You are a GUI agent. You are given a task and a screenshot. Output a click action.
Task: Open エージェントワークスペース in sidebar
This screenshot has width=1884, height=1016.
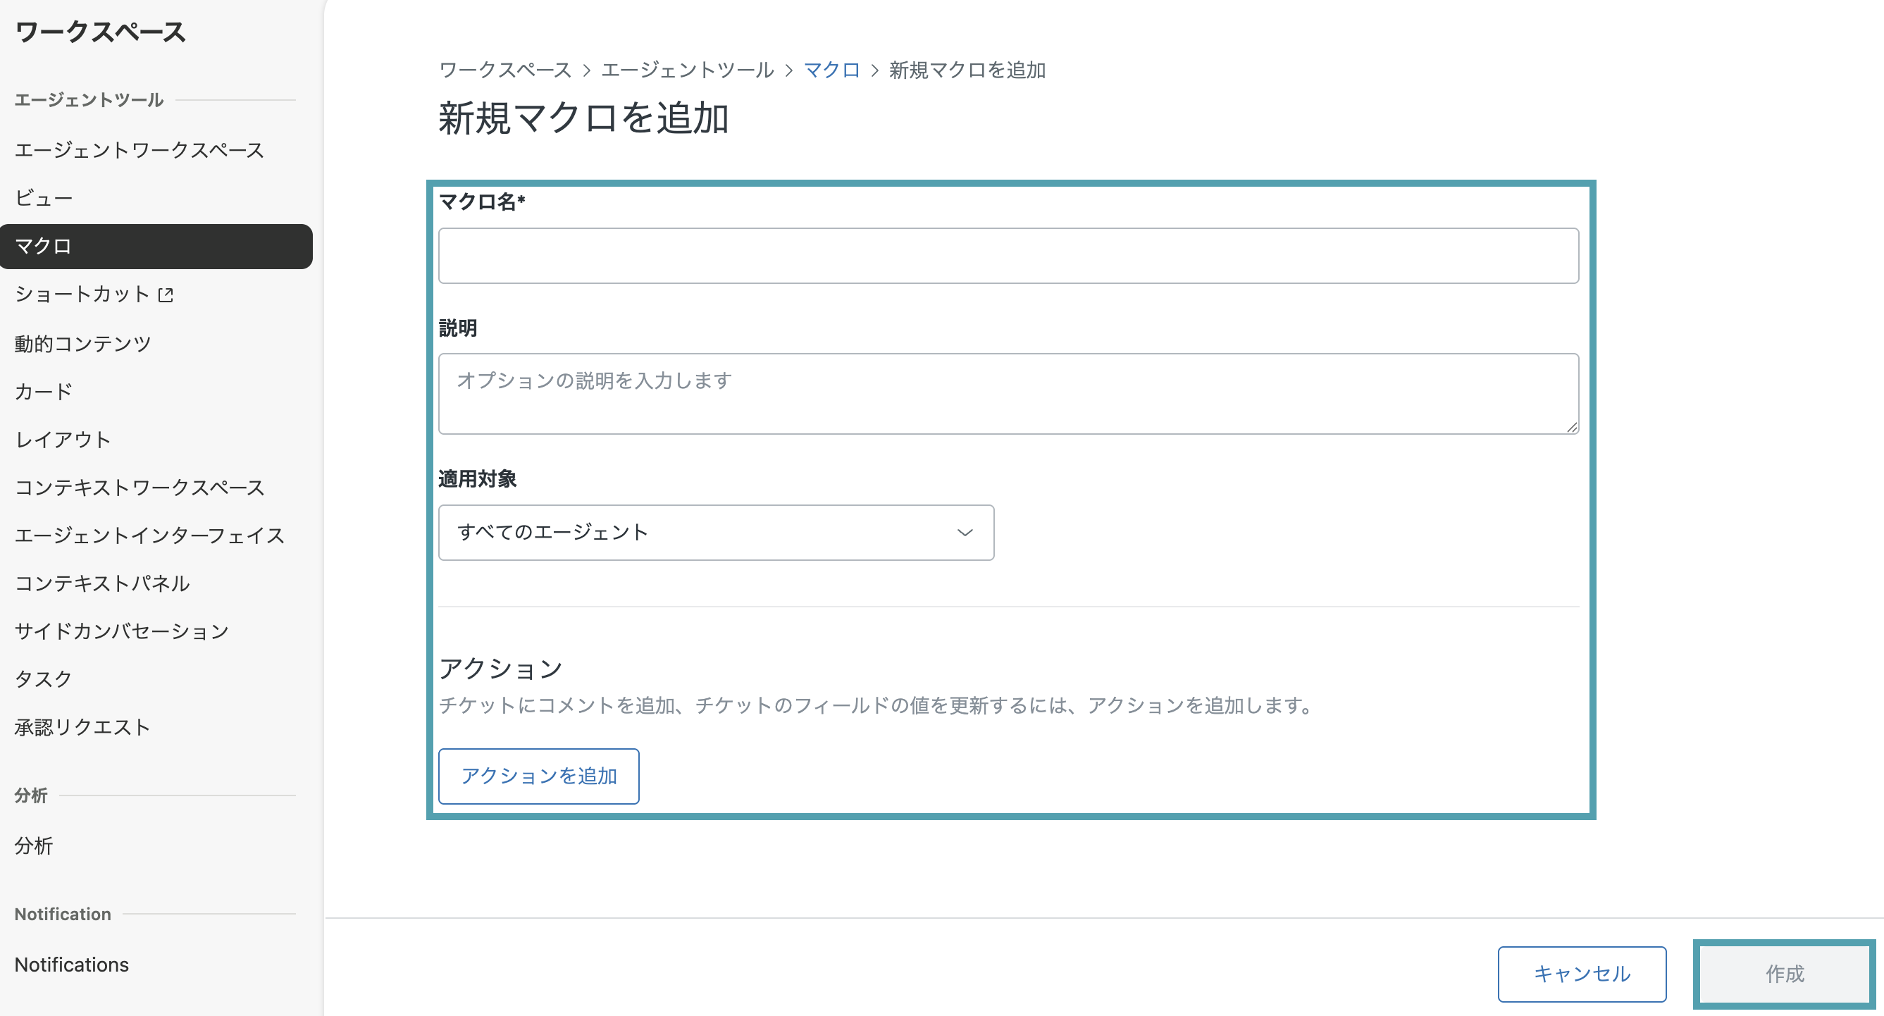[140, 150]
